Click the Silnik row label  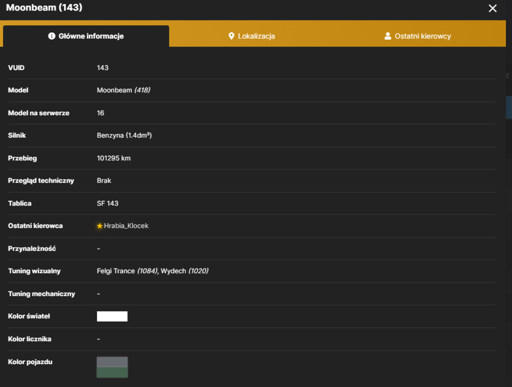(x=17, y=135)
